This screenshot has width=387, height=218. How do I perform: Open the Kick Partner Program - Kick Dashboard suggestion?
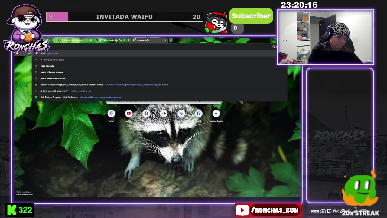click(159, 97)
